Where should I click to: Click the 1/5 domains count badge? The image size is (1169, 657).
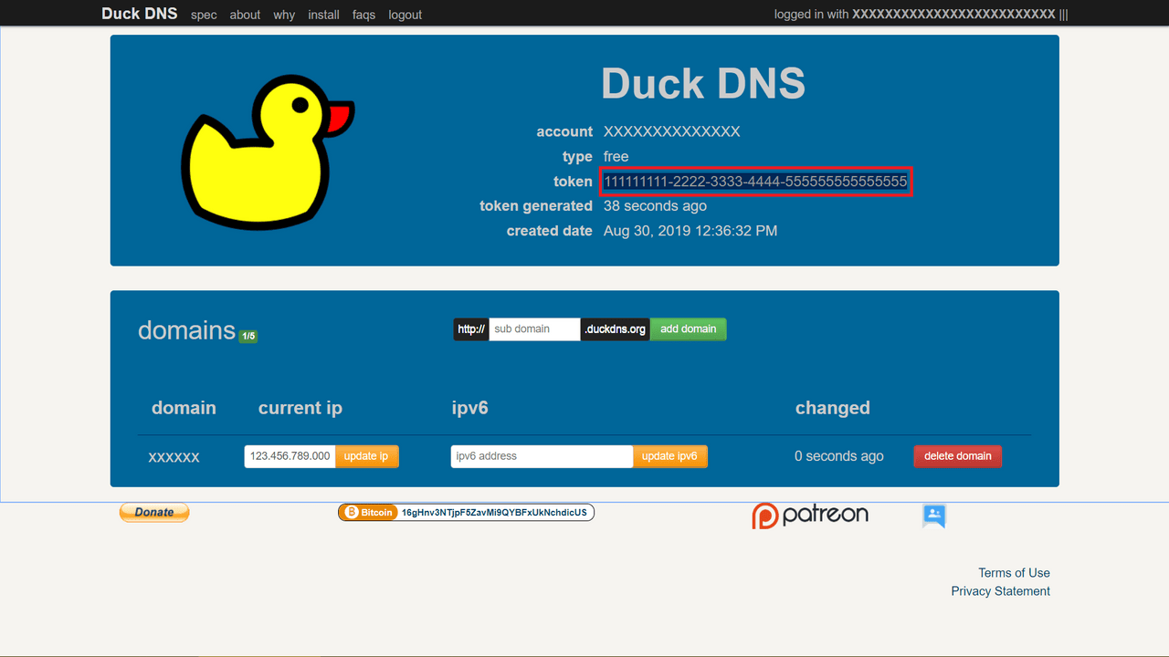(248, 336)
